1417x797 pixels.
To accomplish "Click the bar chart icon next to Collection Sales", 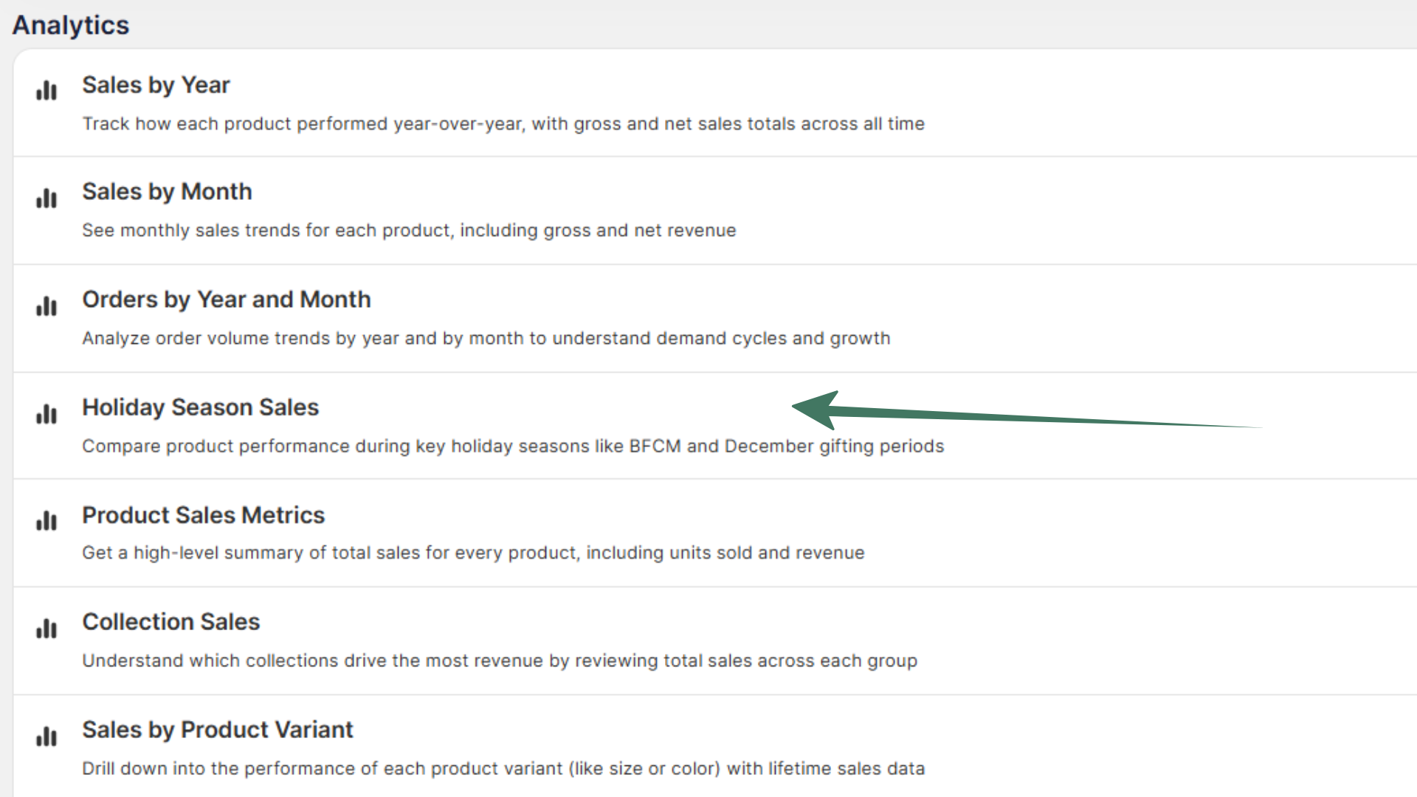I will pos(46,629).
